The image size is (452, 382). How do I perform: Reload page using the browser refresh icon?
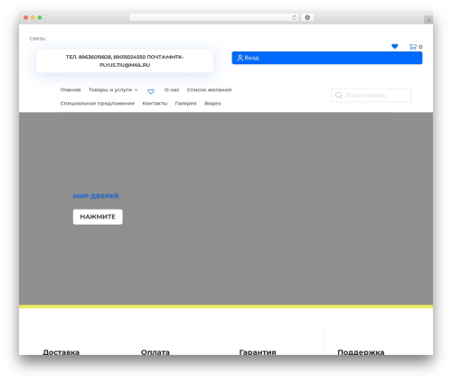click(294, 18)
